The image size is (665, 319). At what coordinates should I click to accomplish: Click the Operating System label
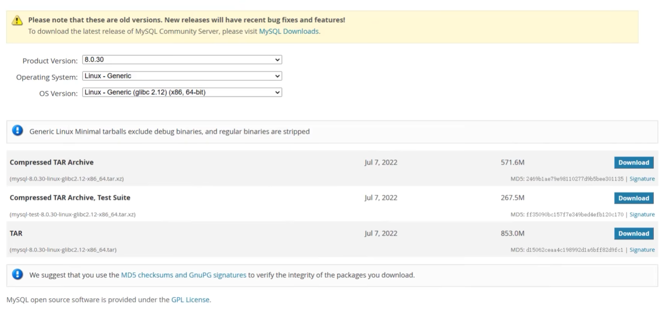[x=47, y=77]
